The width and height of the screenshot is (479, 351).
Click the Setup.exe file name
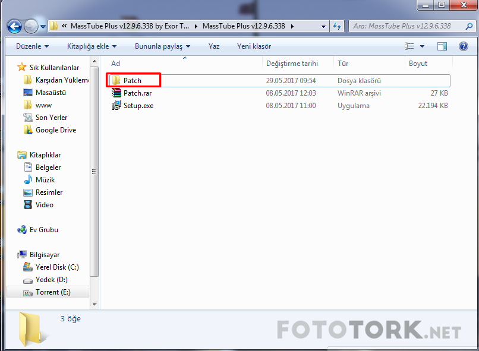click(x=138, y=106)
